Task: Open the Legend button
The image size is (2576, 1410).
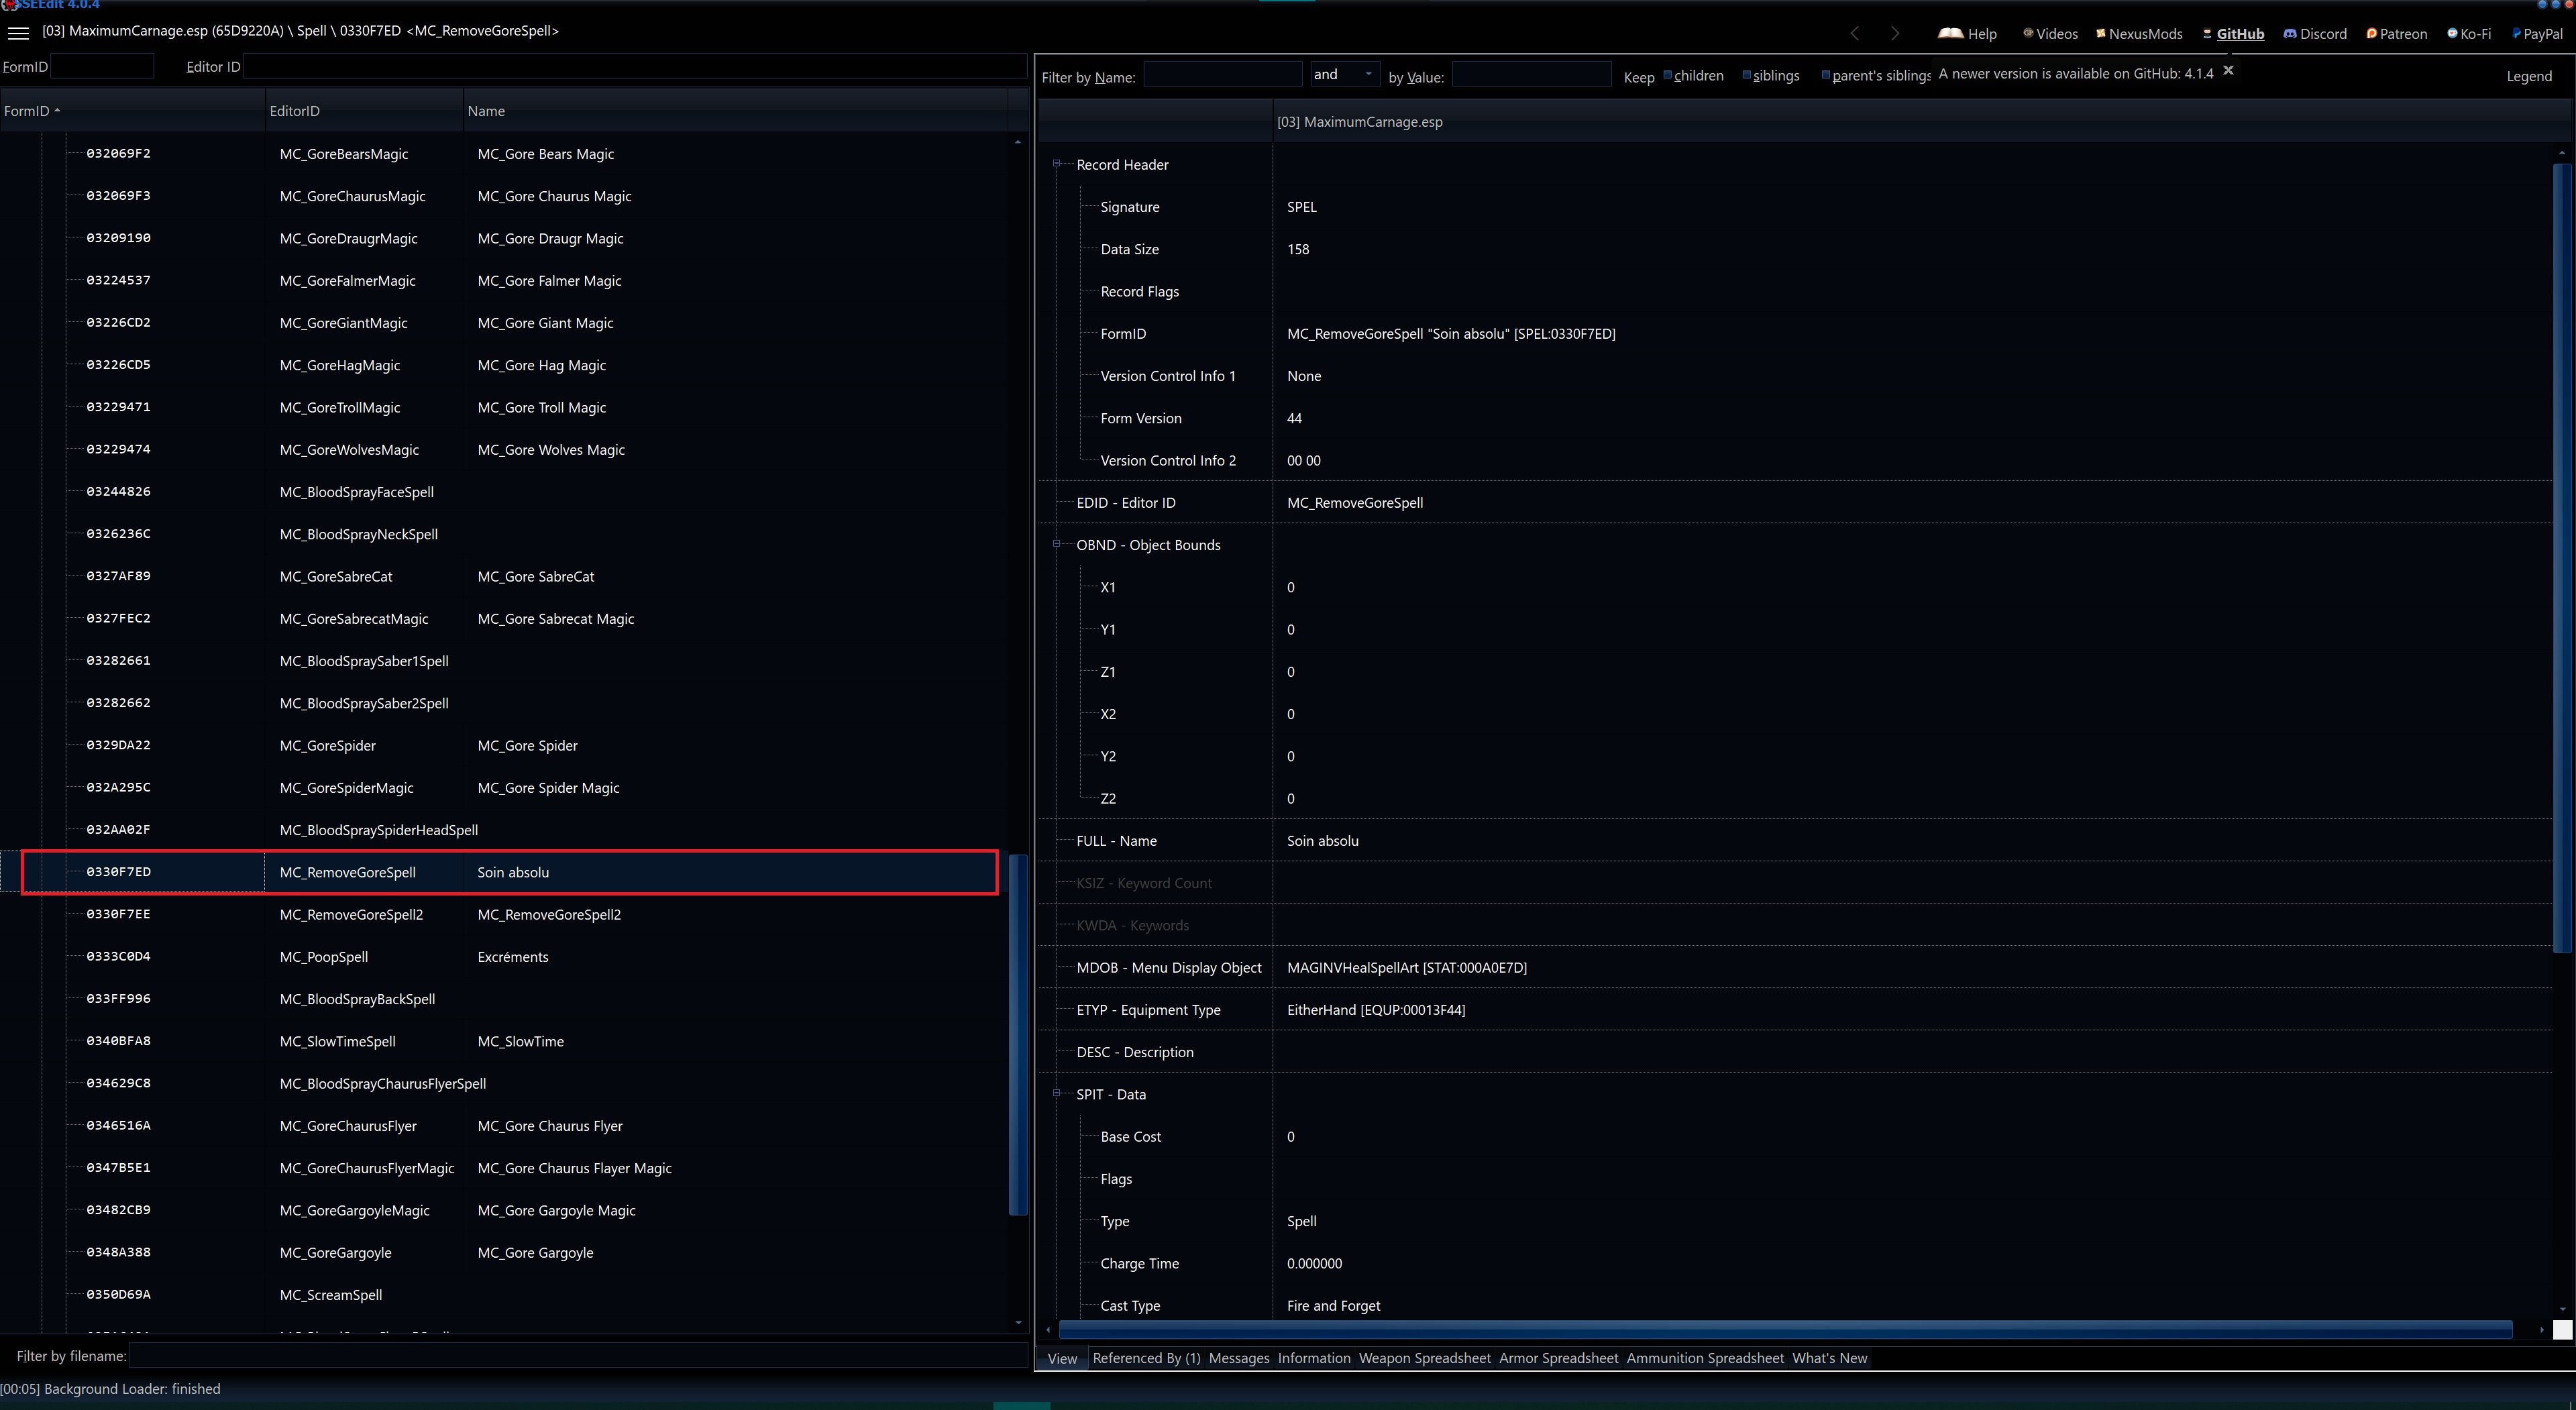Action: pos(2528,76)
